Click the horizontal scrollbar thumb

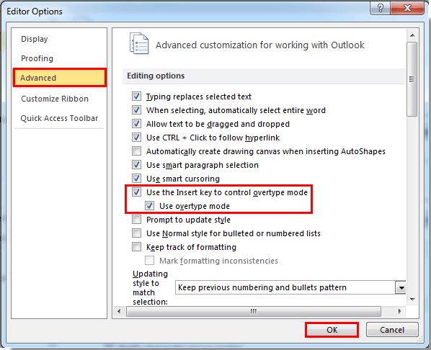pyautogui.click(x=254, y=311)
